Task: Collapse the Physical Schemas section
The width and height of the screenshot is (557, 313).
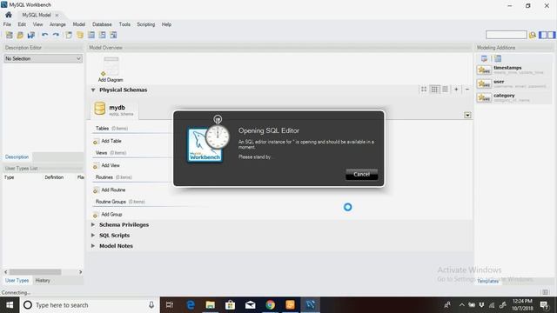Action: coord(93,90)
